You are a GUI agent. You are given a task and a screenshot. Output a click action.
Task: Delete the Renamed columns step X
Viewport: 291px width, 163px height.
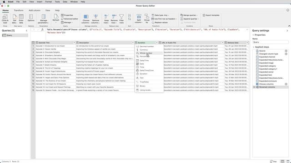(254, 87)
